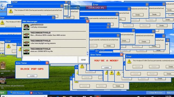Click avatar beside 'what am i DOING' message
This screenshot has height=97, width=174.
(x=26, y=51)
